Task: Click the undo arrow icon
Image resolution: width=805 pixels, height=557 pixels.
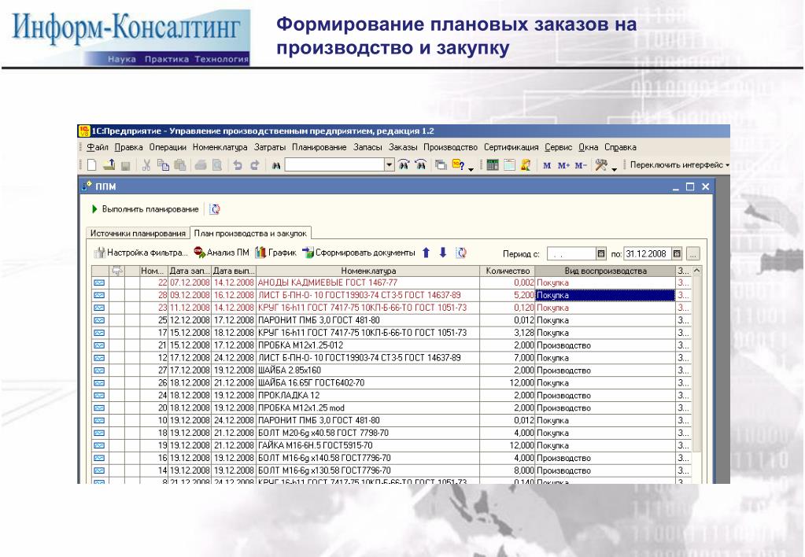Action: pos(238,164)
